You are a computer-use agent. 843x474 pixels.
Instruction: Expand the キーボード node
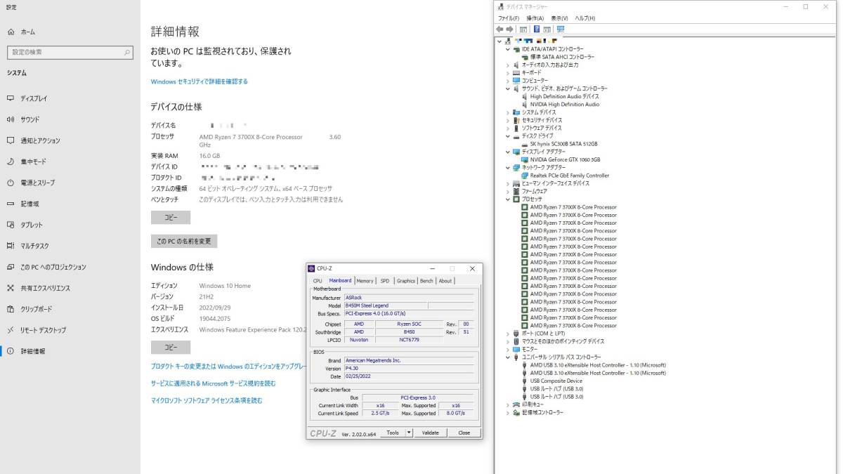click(x=508, y=72)
